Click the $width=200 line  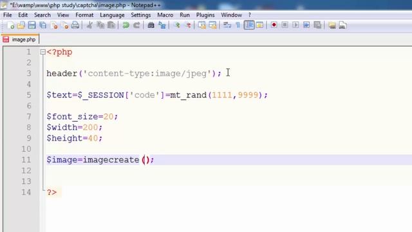click(x=75, y=128)
